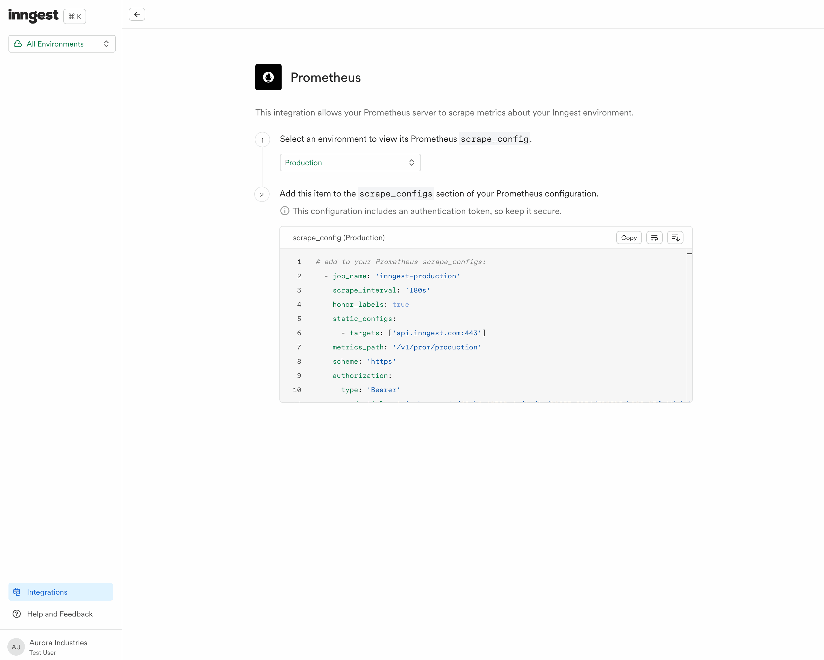
Task: Click the Prometheus logo icon
Action: (268, 77)
